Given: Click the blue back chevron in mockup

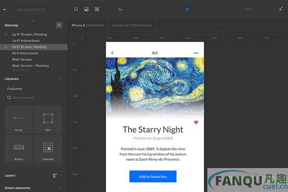Looking at the screenshot, I should pyautogui.click(x=112, y=53).
